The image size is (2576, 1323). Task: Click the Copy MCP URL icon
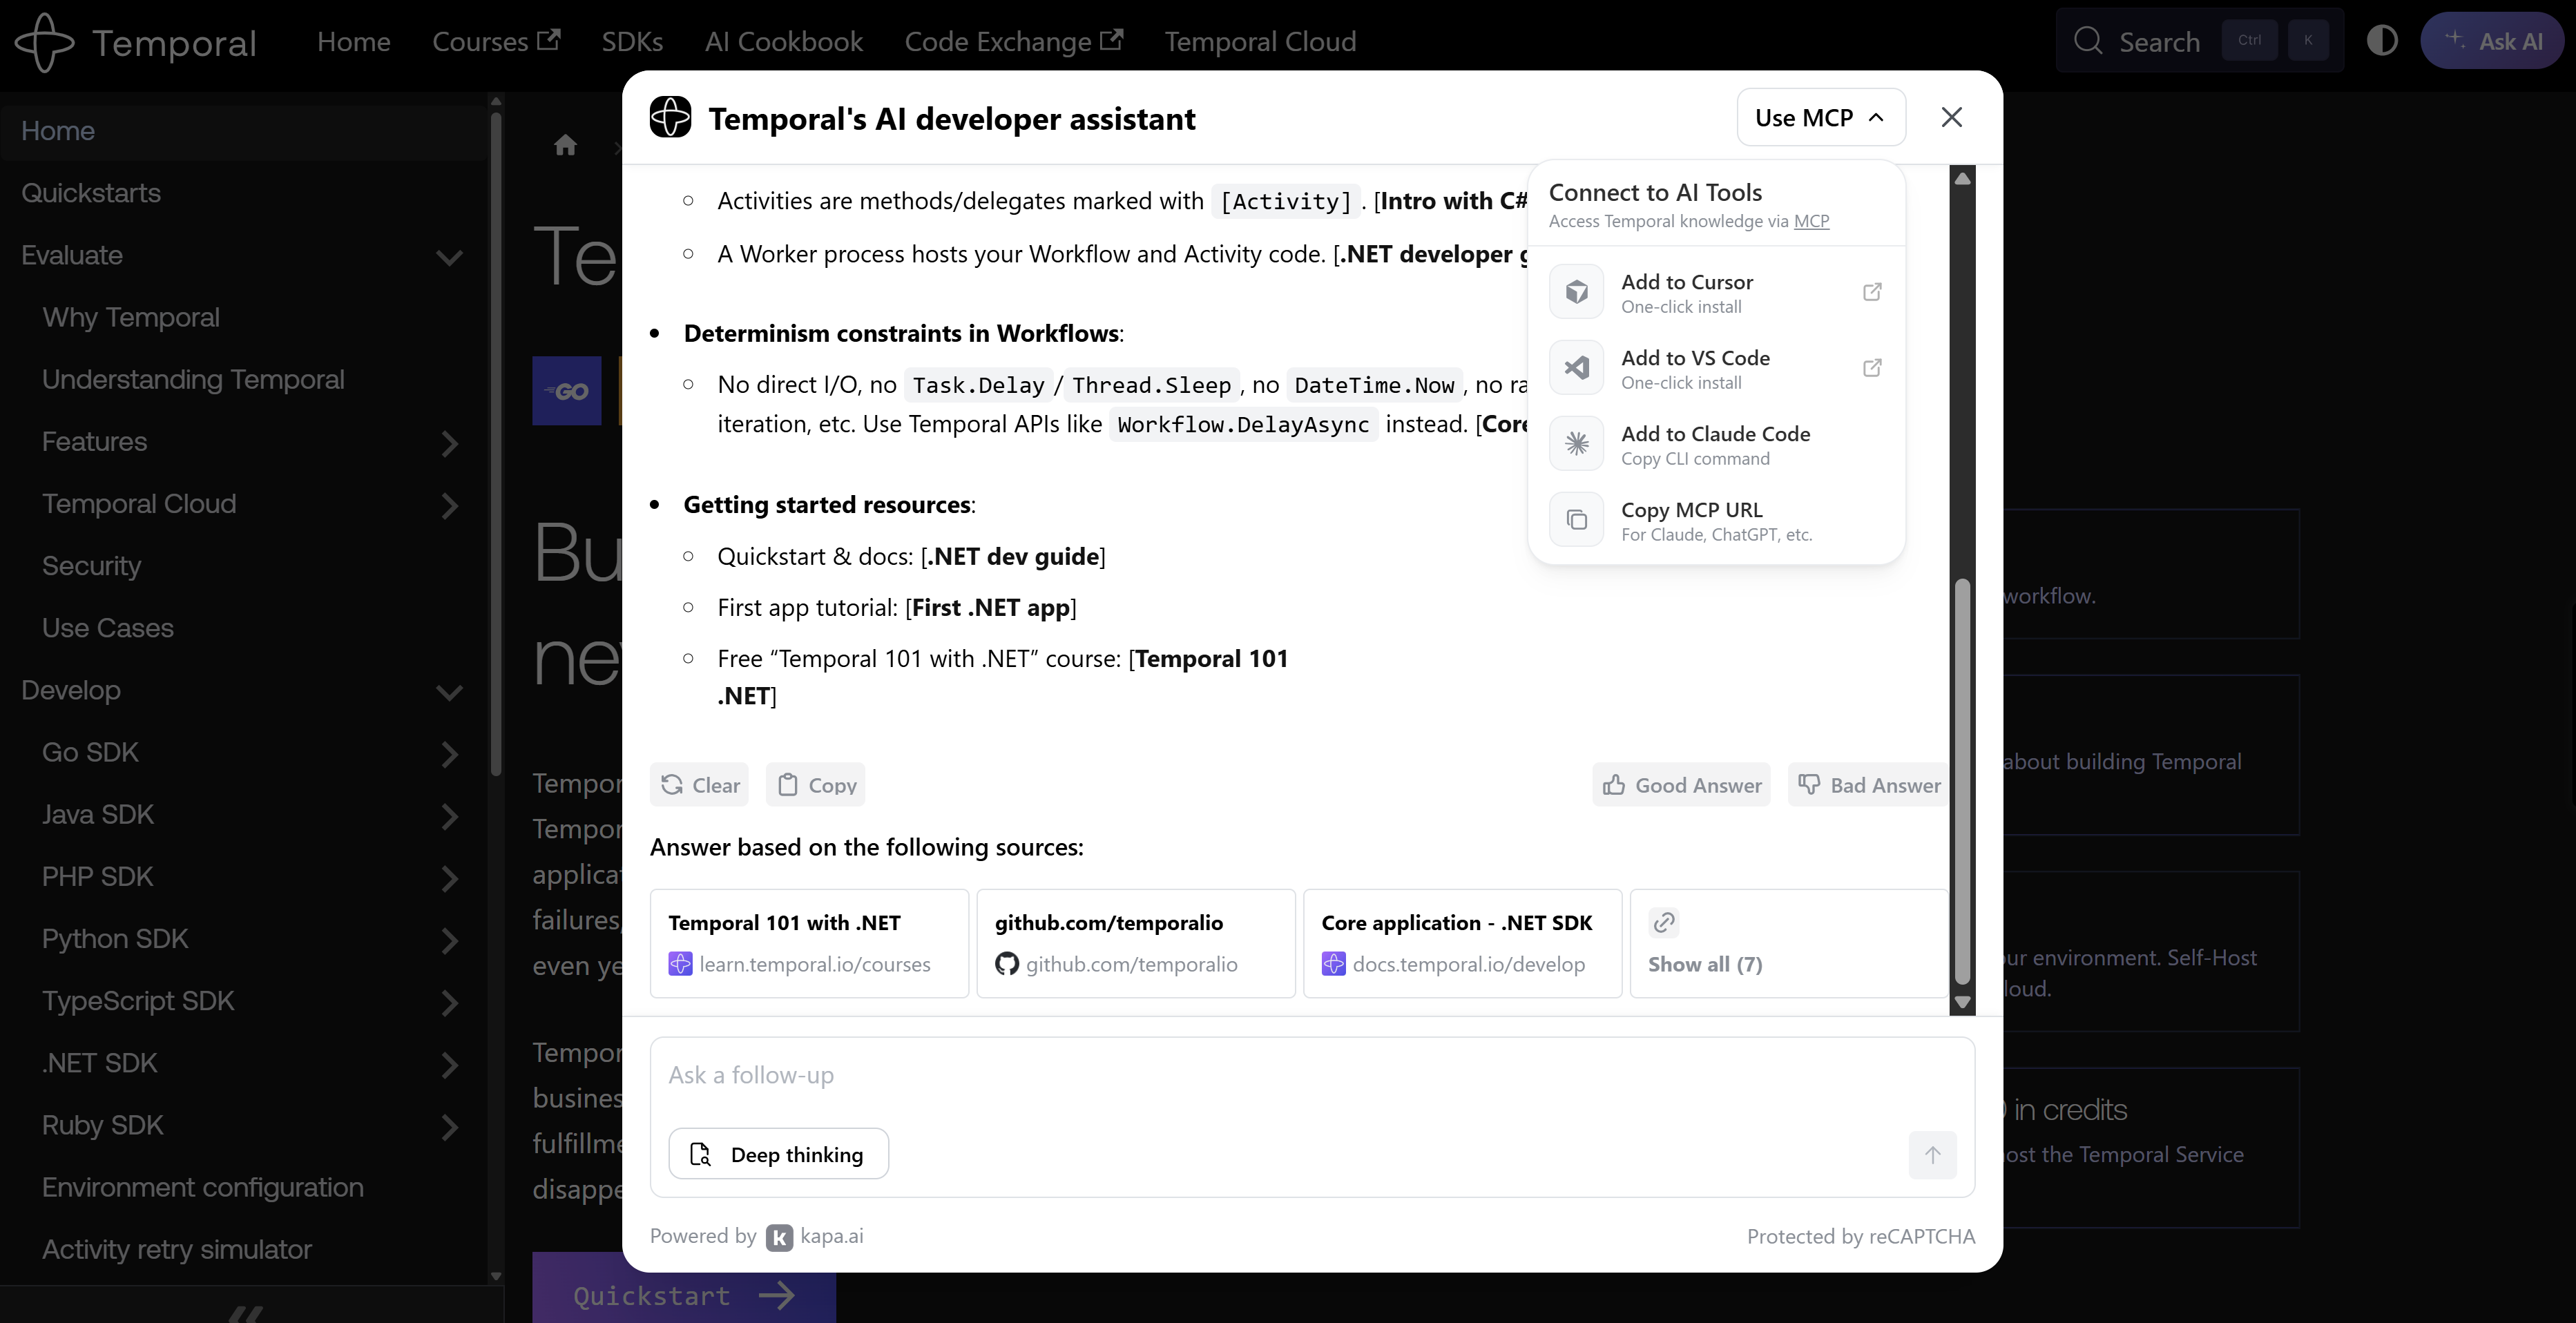pos(1576,519)
